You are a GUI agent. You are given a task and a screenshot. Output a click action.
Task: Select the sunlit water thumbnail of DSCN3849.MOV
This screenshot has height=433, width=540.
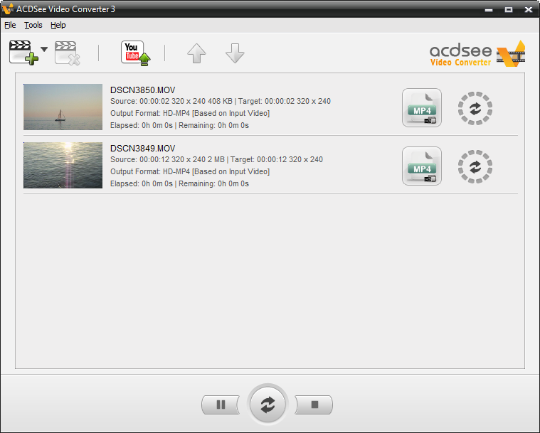63,165
